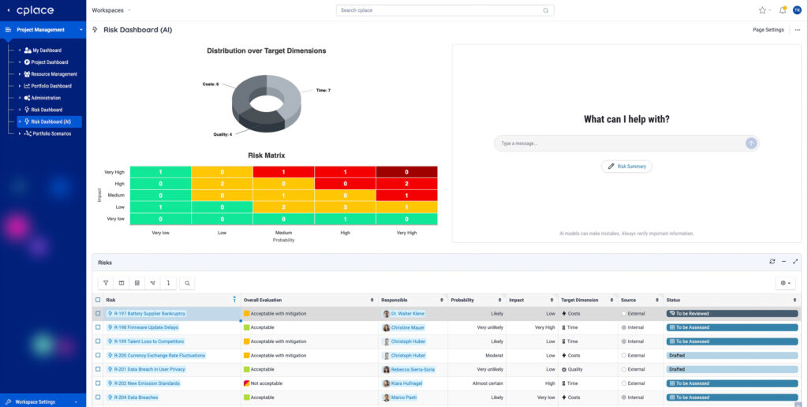This screenshot has width=808, height=407.
Task: Click the filter icon in Risks toolbar
Action: (106, 283)
